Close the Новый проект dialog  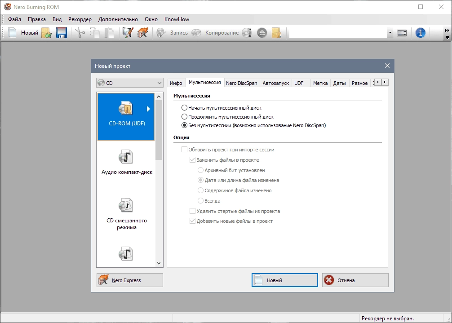[x=387, y=66]
